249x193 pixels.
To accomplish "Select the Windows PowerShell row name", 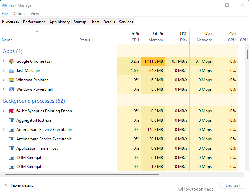I will [x=34, y=89].
